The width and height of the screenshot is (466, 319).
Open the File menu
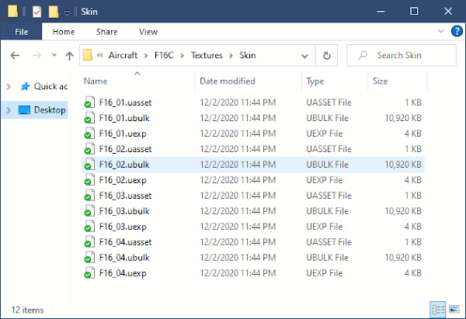coord(22,32)
